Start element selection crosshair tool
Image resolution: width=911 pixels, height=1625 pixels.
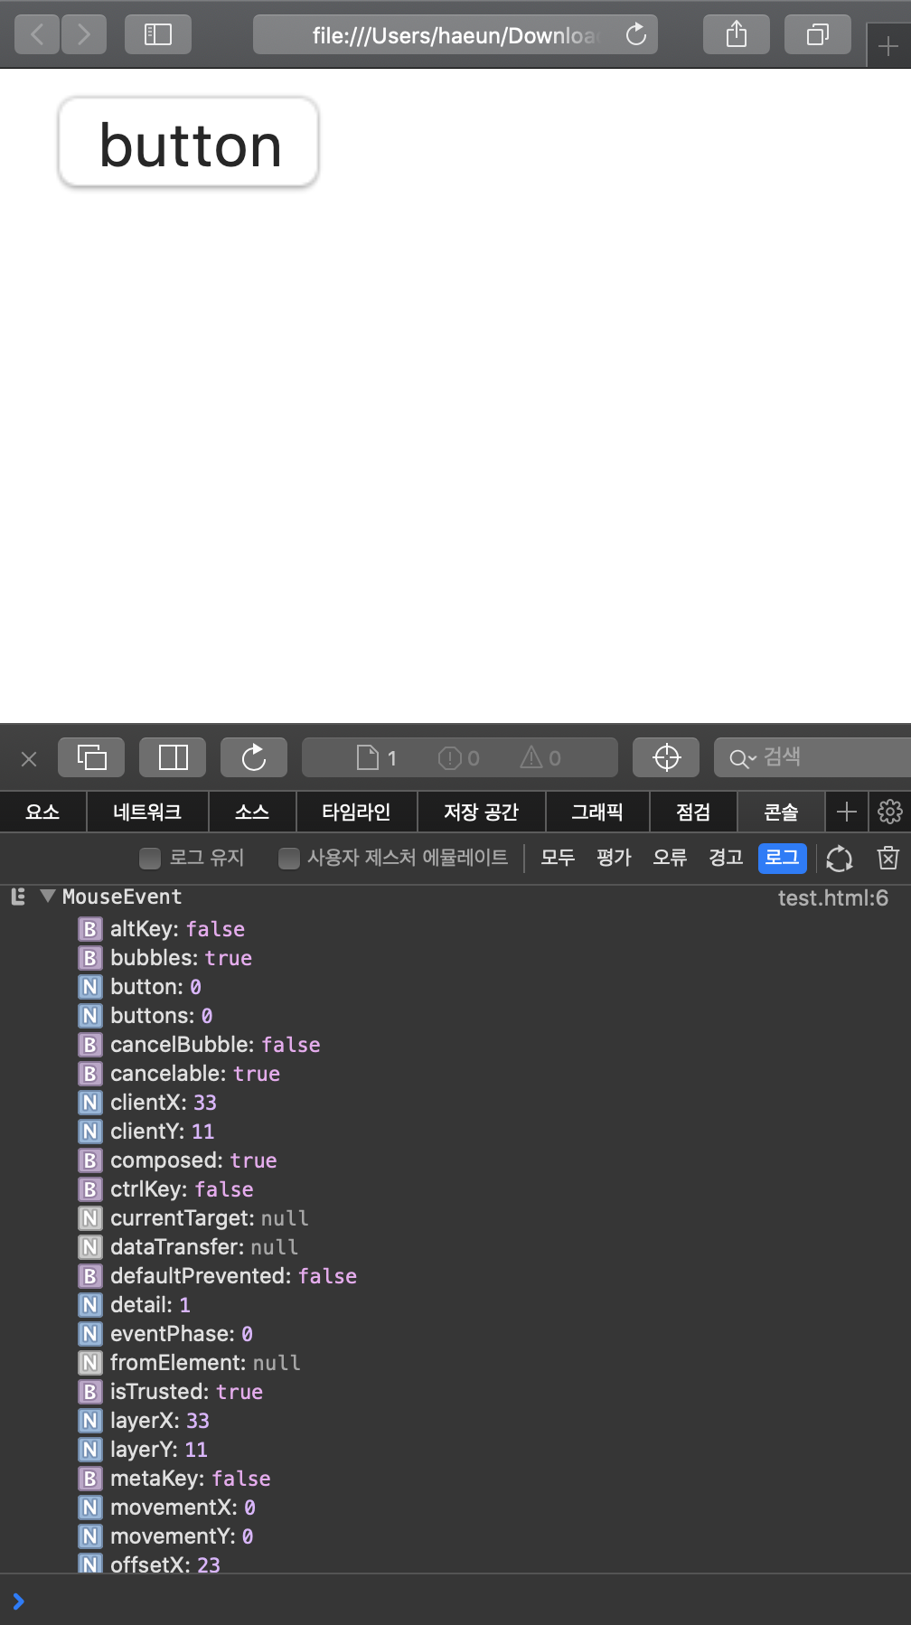(666, 757)
